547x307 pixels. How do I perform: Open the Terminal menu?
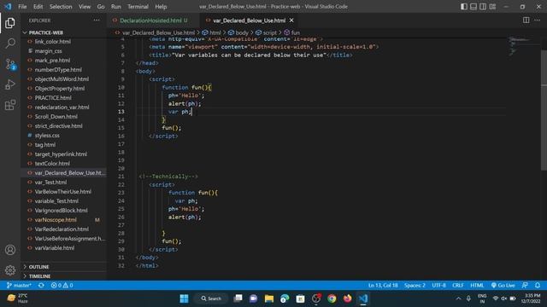138,7
